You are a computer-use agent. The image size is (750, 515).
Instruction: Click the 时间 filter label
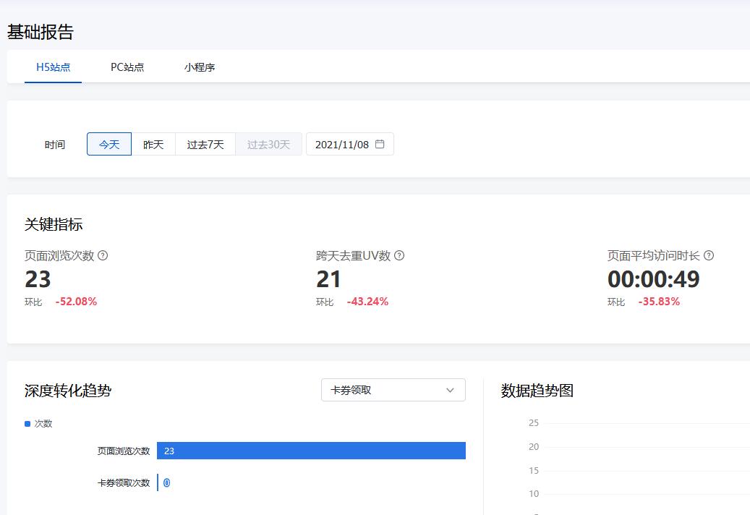point(55,145)
